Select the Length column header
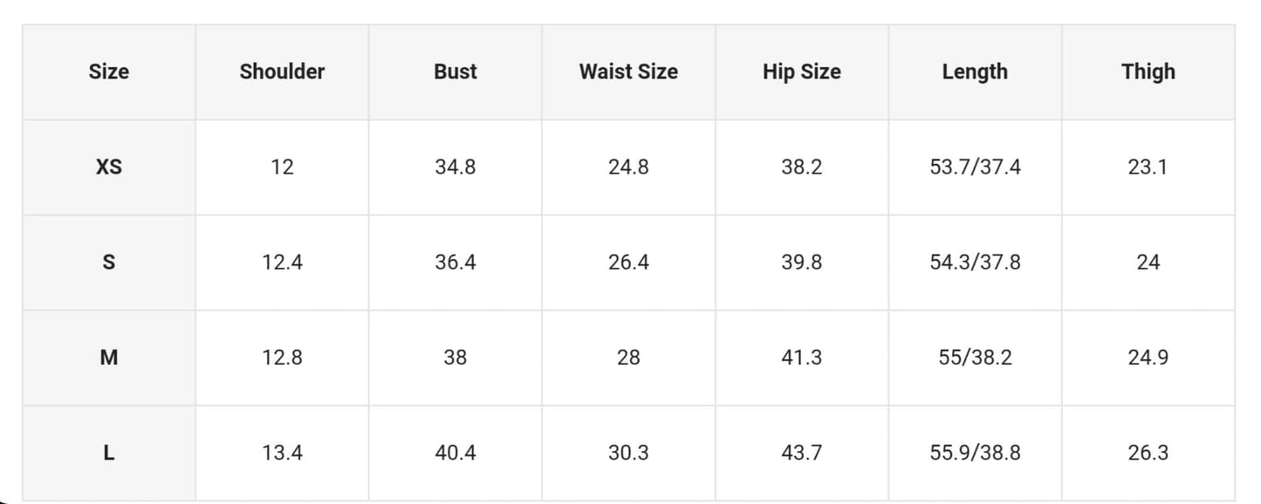The height and width of the screenshot is (504, 1261). [975, 72]
